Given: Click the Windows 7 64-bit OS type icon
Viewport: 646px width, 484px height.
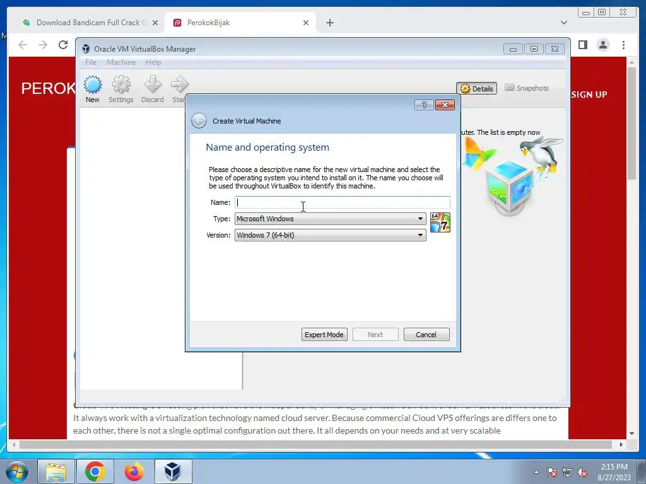Looking at the screenshot, I should pos(440,222).
